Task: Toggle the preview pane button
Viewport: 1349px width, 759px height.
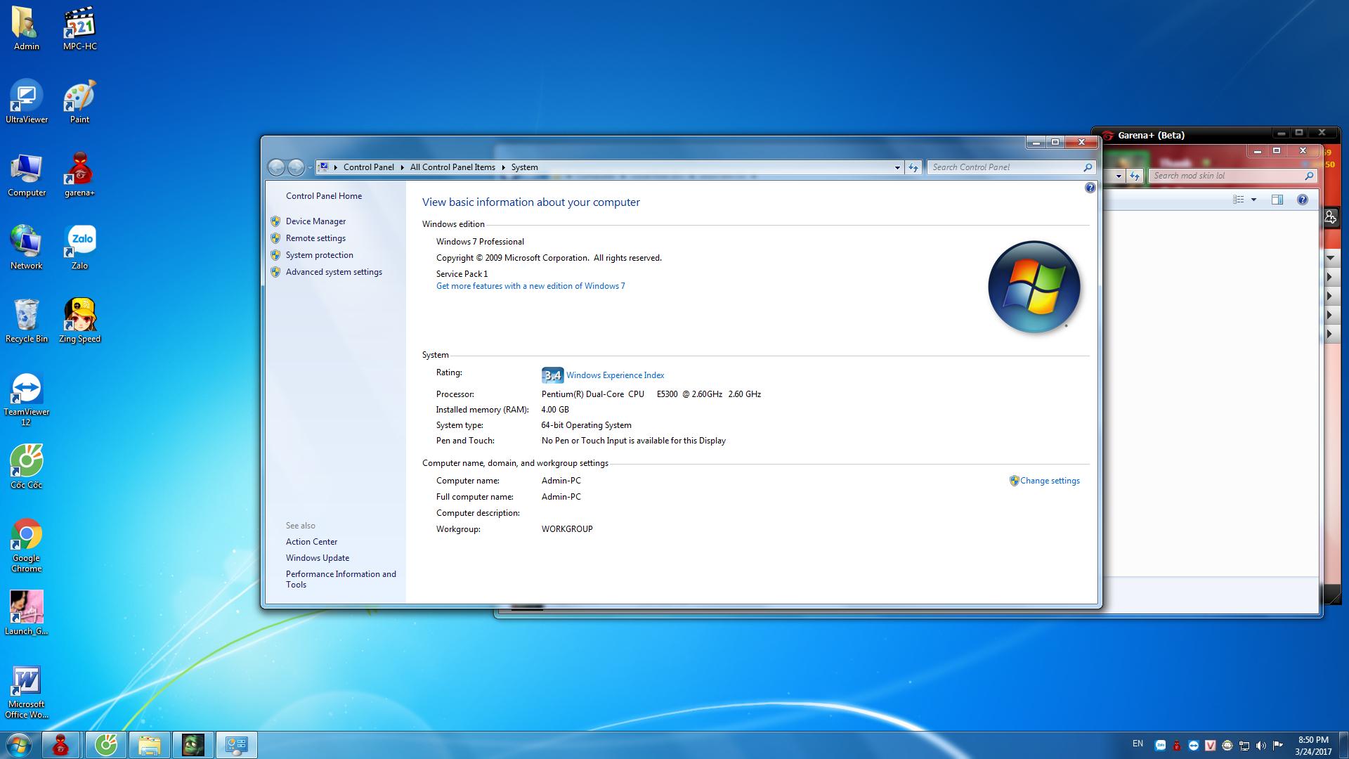Action: pyautogui.click(x=1277, y=200)
